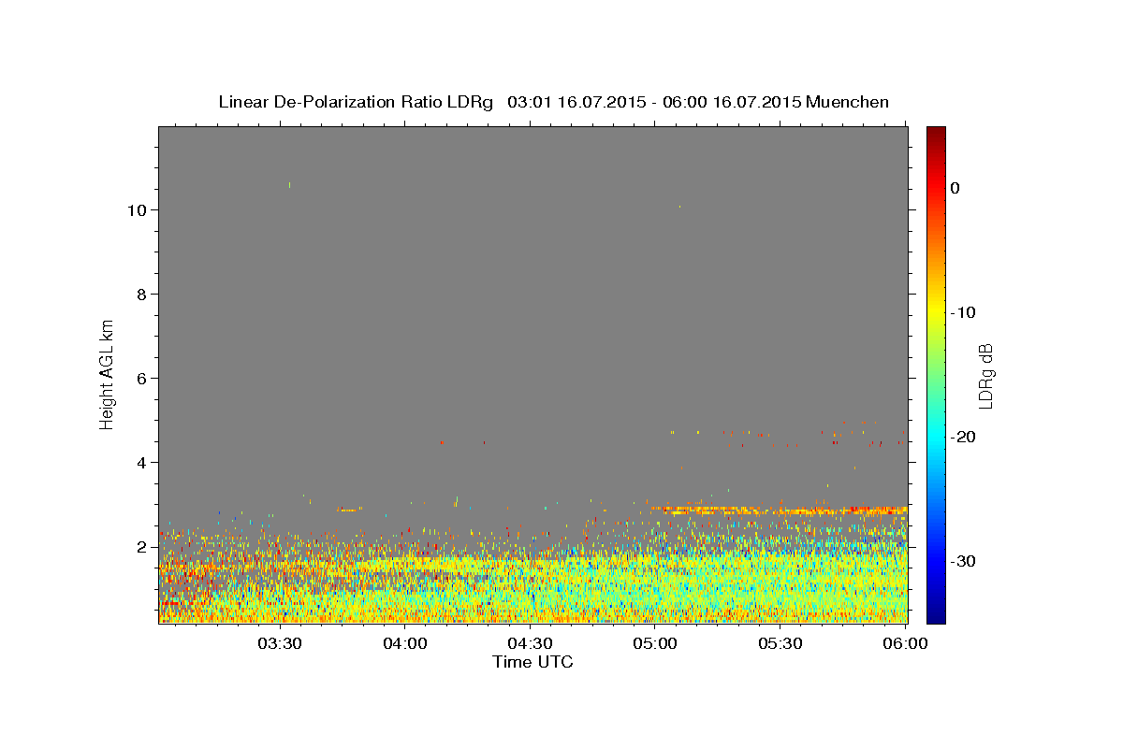Viewport: 1123px width, 748px height.
Task: Click the orange echo layer near 3 km height
Action: click(779, 511)
